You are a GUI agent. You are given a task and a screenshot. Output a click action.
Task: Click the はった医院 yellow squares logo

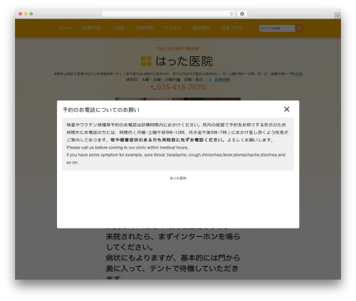click(146, 61)
